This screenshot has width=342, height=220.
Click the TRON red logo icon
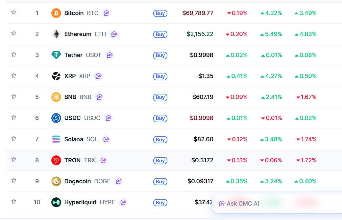(56, 160)
